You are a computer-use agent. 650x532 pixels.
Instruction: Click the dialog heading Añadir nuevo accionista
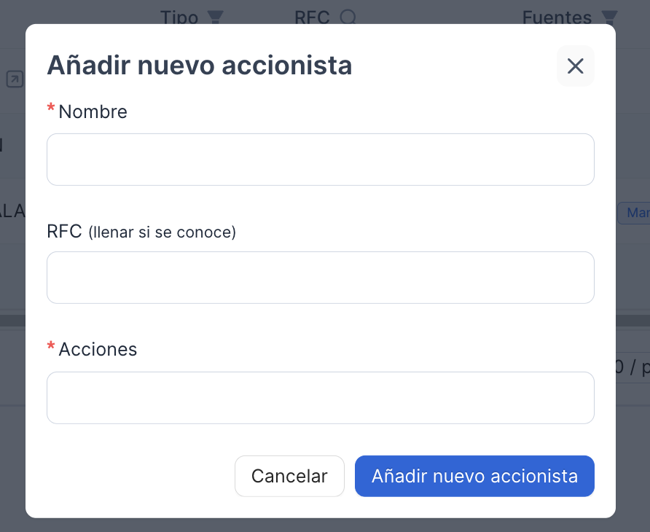coord(200,66)
